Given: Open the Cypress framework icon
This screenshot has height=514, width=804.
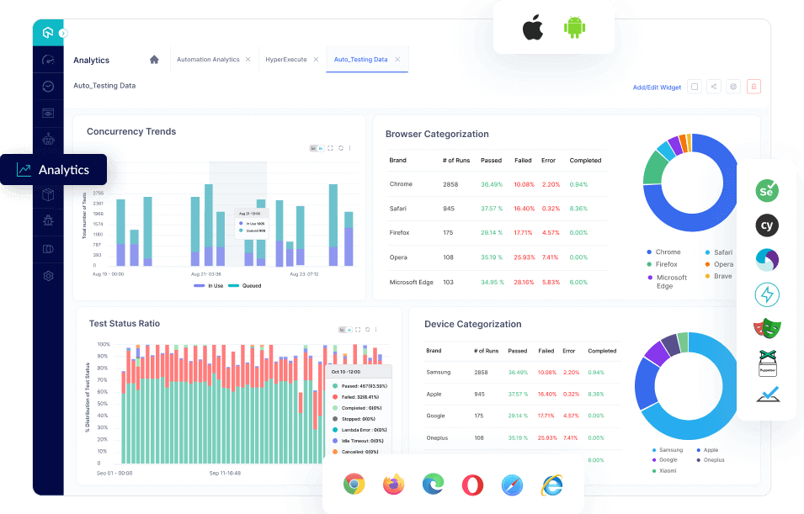Looking at the screenshot, I should pos(767,225).
